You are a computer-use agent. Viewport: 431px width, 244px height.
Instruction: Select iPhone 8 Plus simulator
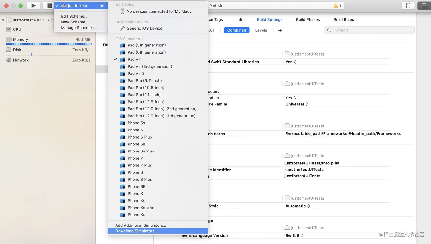(158, 180)
